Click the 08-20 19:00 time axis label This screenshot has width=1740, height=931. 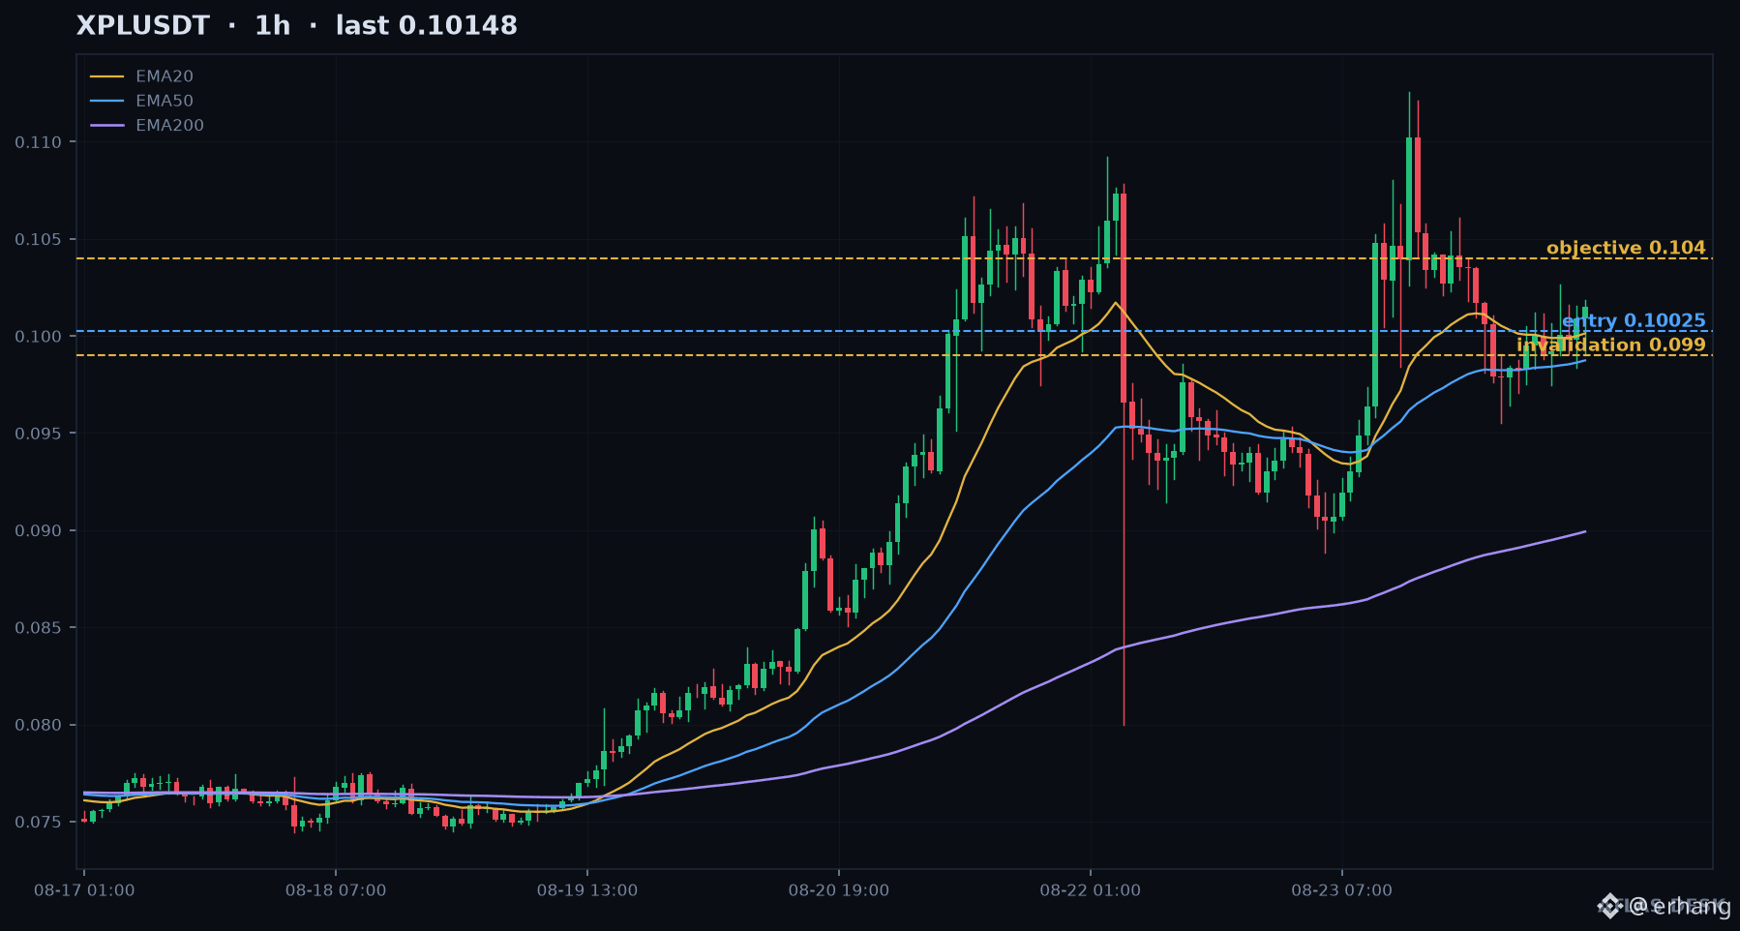[839, 890]
